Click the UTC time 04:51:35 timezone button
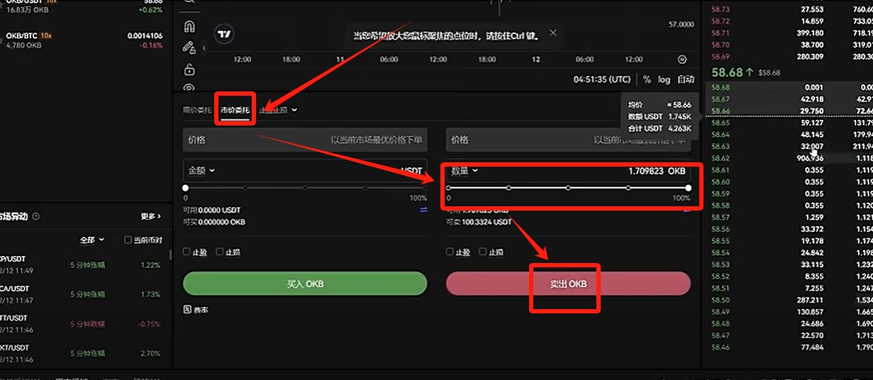 (x=602, y=79)
